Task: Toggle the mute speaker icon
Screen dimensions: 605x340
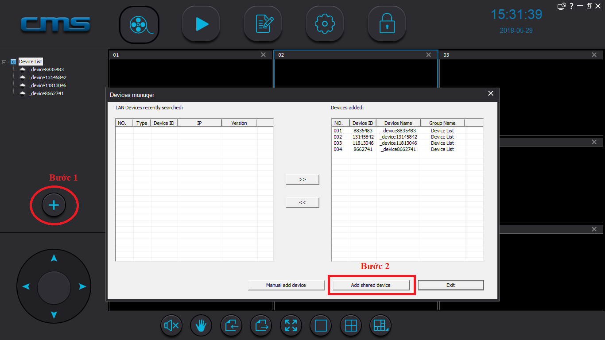Action: pyautogui.click(x=171, y=326)
